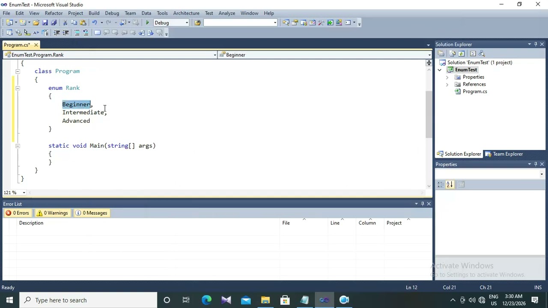Decrease line indent icon
Image resolution: width=548 pixels, height=308 pixels.
pyautogui.click(x=57, y=33)
